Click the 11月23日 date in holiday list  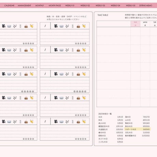coord(146,135)
